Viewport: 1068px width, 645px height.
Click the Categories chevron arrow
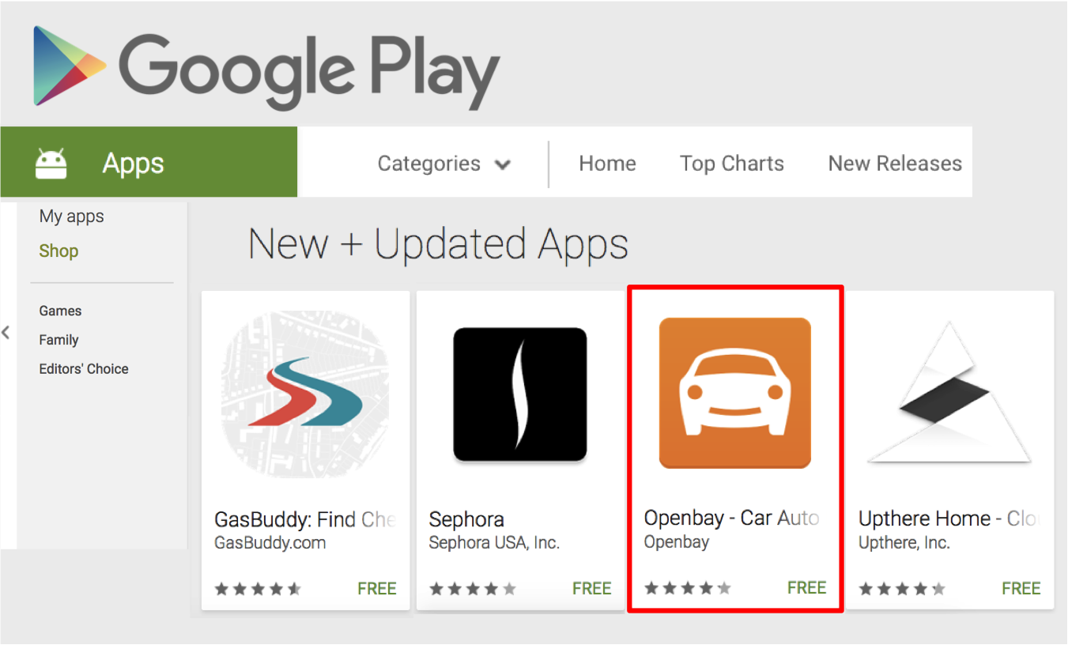tap(502, 165)
